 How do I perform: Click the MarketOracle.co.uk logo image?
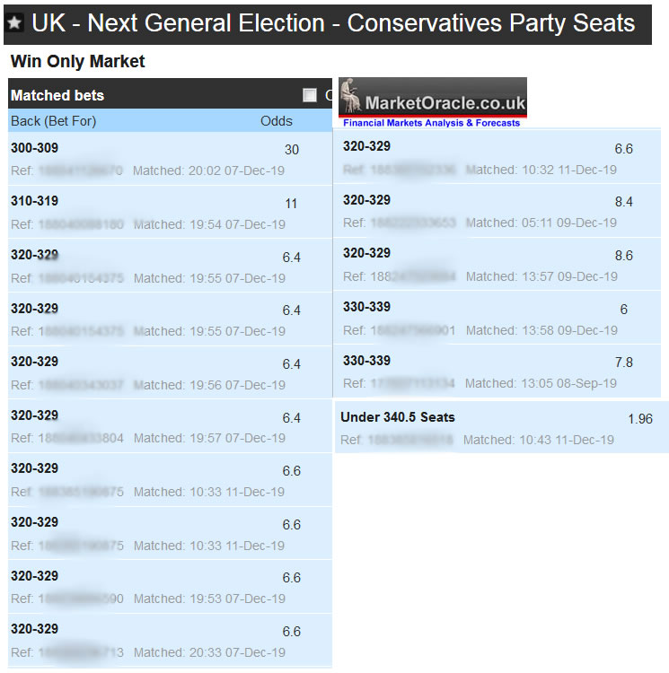tap(433, 97)
